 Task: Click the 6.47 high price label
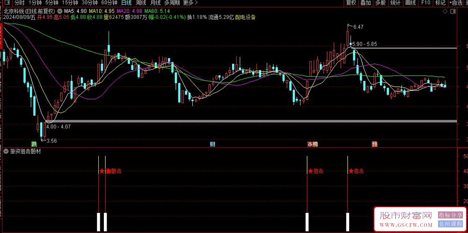[358, 27]
